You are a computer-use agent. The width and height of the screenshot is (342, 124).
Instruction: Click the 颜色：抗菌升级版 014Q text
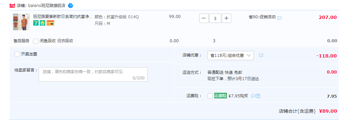117,17
